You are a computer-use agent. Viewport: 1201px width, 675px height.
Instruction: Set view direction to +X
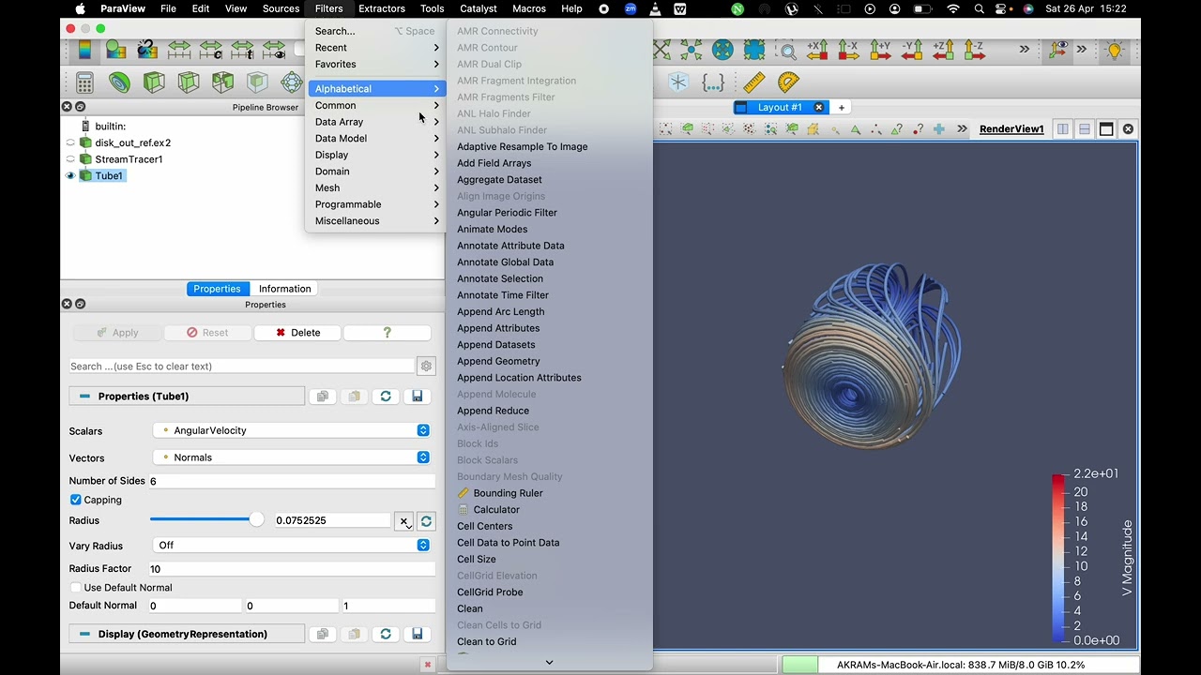[817, 50]
